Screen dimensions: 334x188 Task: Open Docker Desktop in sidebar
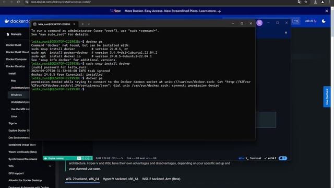16,66
